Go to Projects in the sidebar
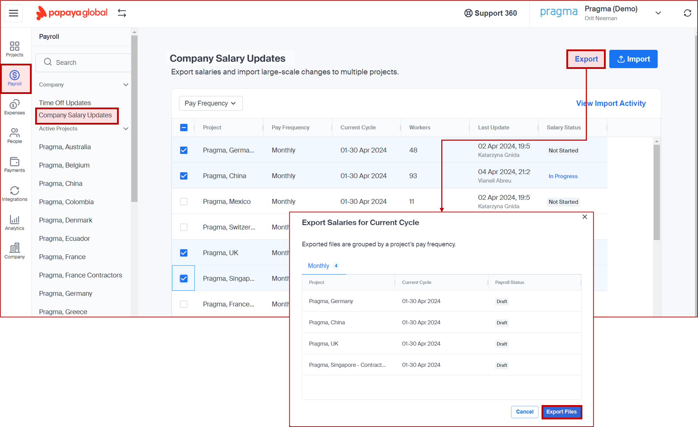Screen dimensions: 698x427 (15, 49)
